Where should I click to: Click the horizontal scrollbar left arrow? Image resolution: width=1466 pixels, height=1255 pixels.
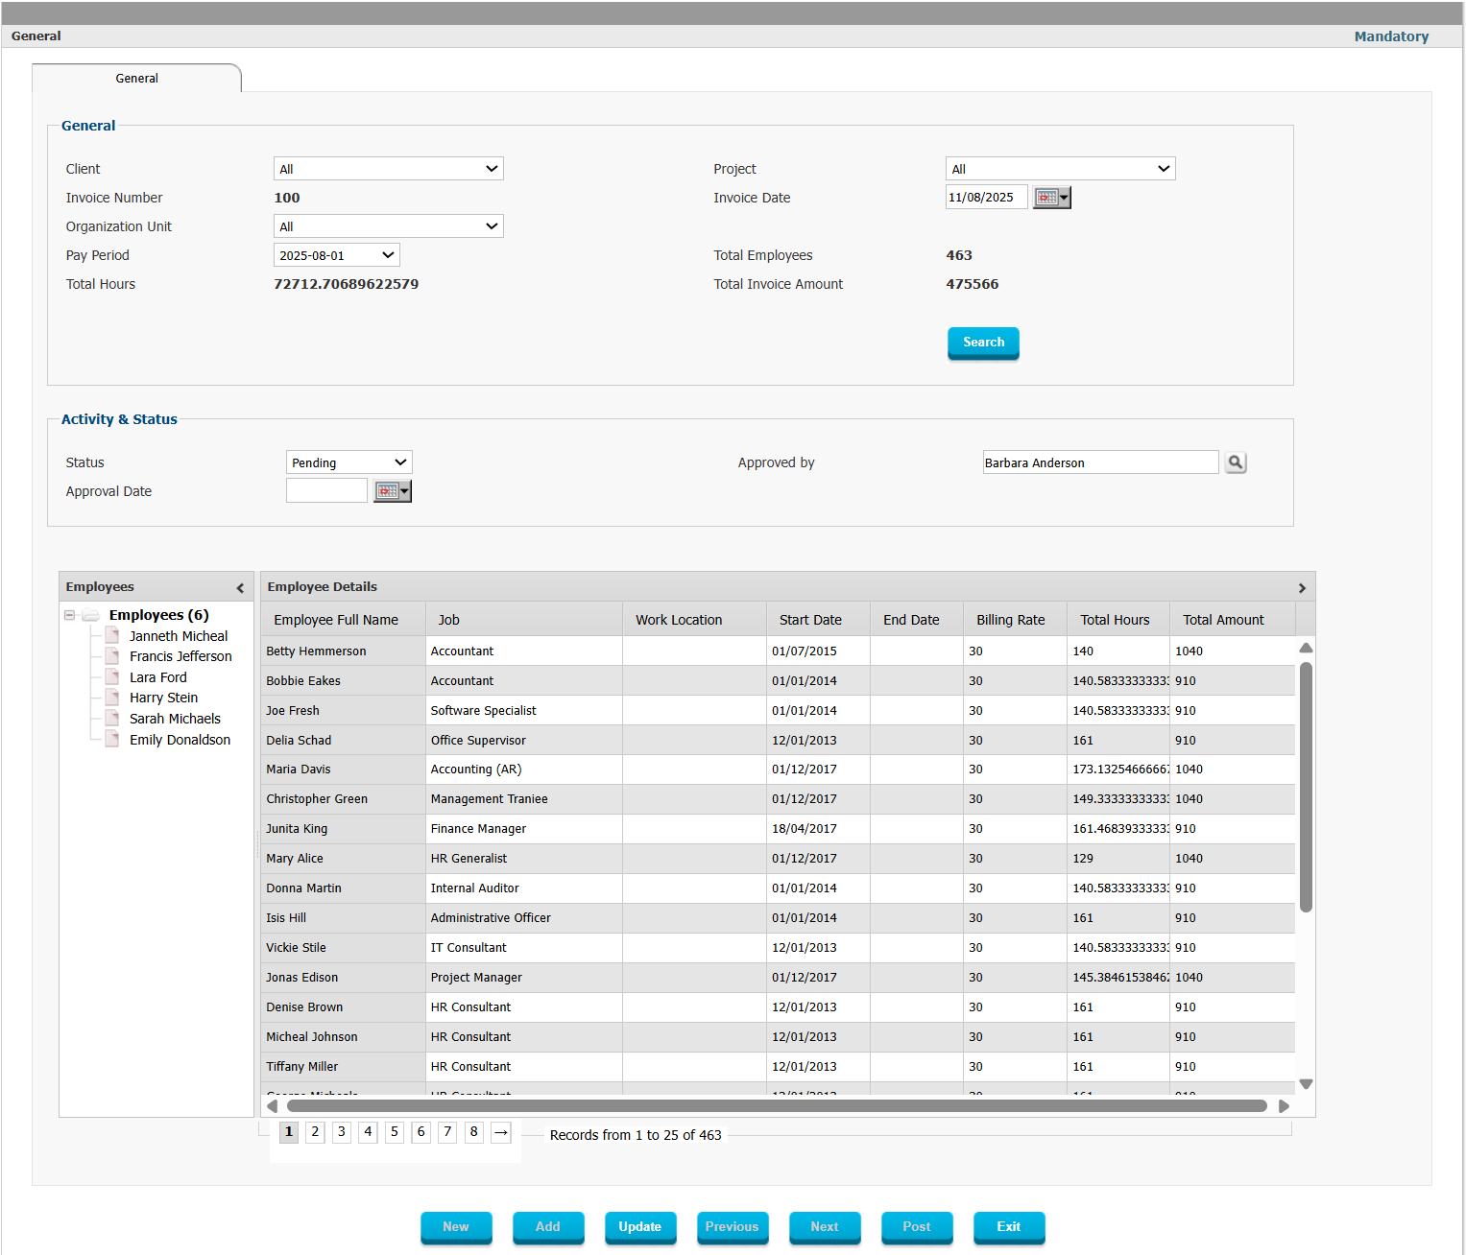tap(273, 1106)
